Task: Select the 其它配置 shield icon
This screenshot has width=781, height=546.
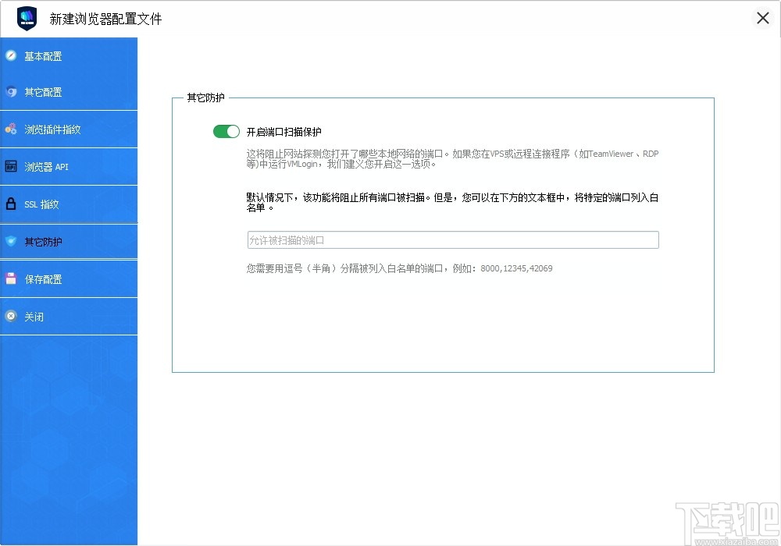Action: tap(11, 92)
